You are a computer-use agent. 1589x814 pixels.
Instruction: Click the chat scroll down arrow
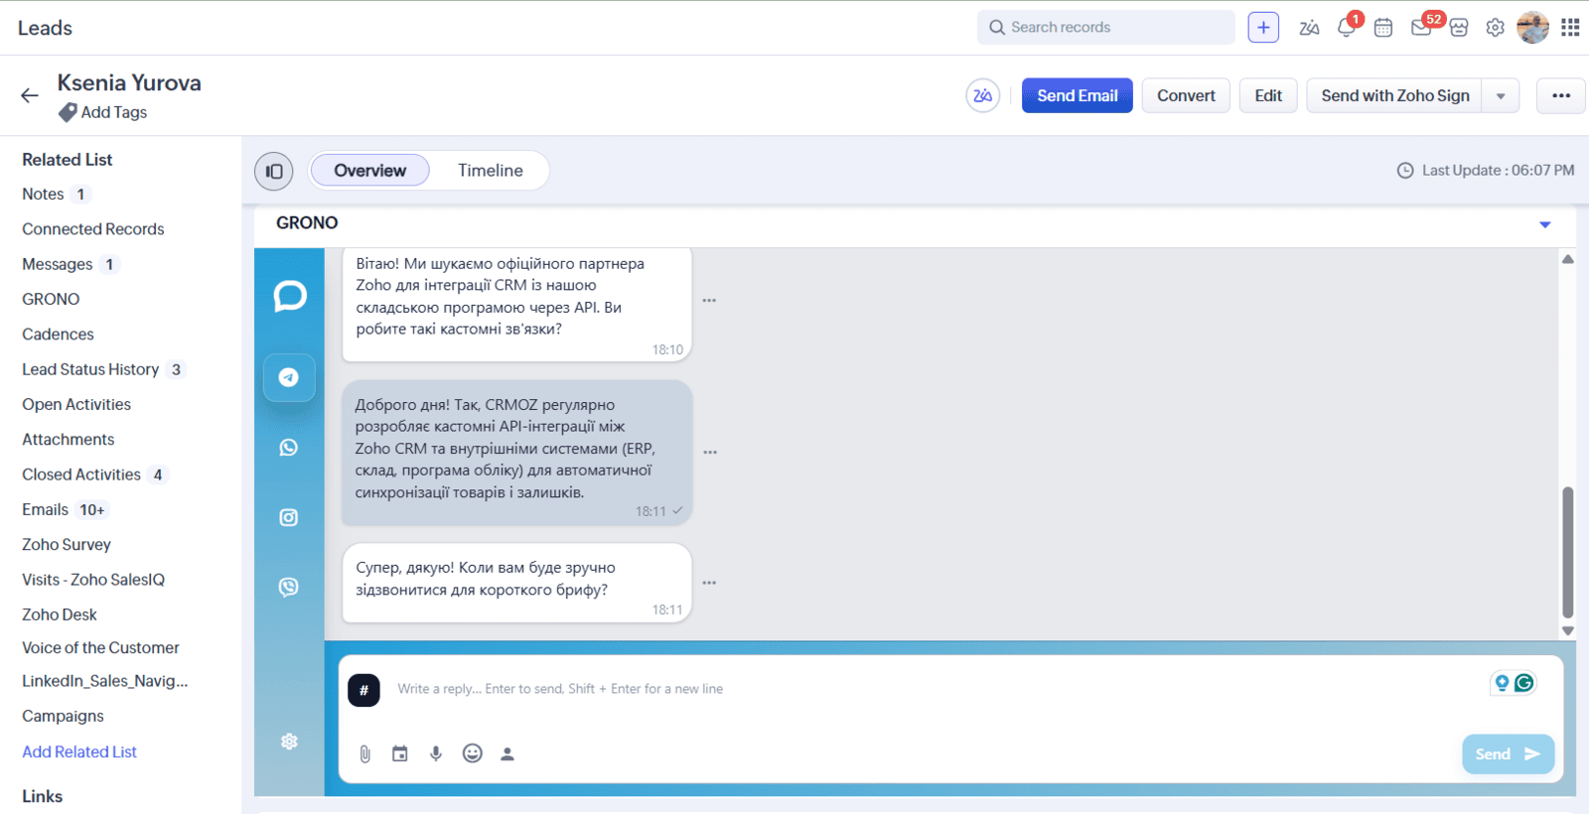tap(1568, 630)
